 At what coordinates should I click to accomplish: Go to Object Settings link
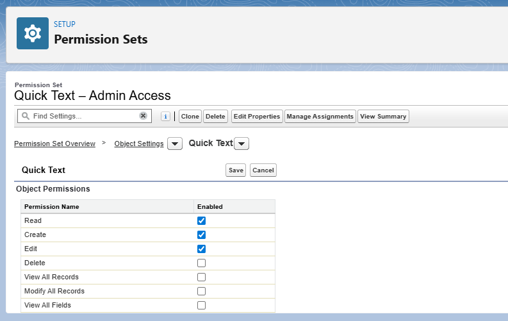tap(138, 144)
